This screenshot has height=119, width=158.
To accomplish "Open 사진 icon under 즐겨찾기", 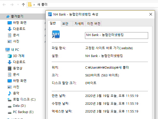I will tap(10, 41).
